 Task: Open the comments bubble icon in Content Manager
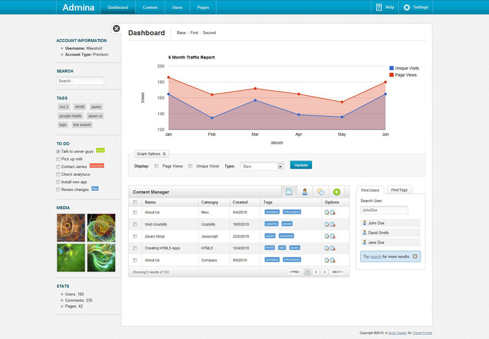(321, 192)
